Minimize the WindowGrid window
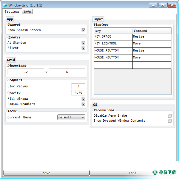 click(x=153, y=5)
